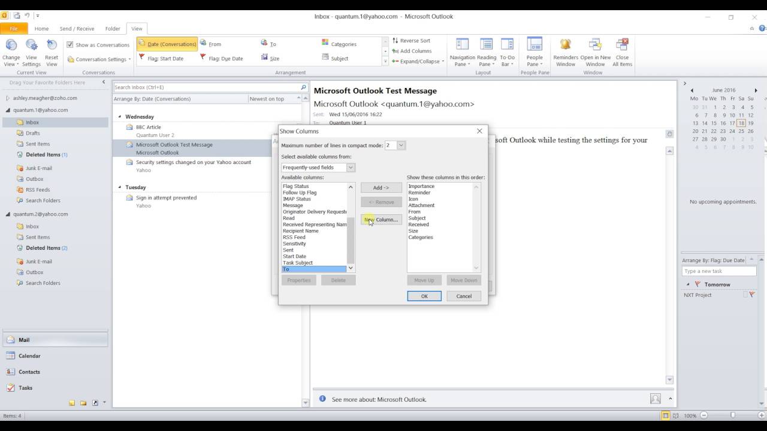Open View Settings

[x=31, y=53]
